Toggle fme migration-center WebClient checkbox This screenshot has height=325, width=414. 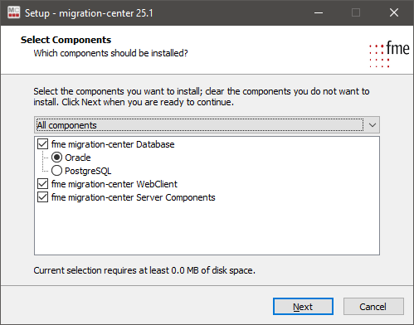click(x=42, y=184)
